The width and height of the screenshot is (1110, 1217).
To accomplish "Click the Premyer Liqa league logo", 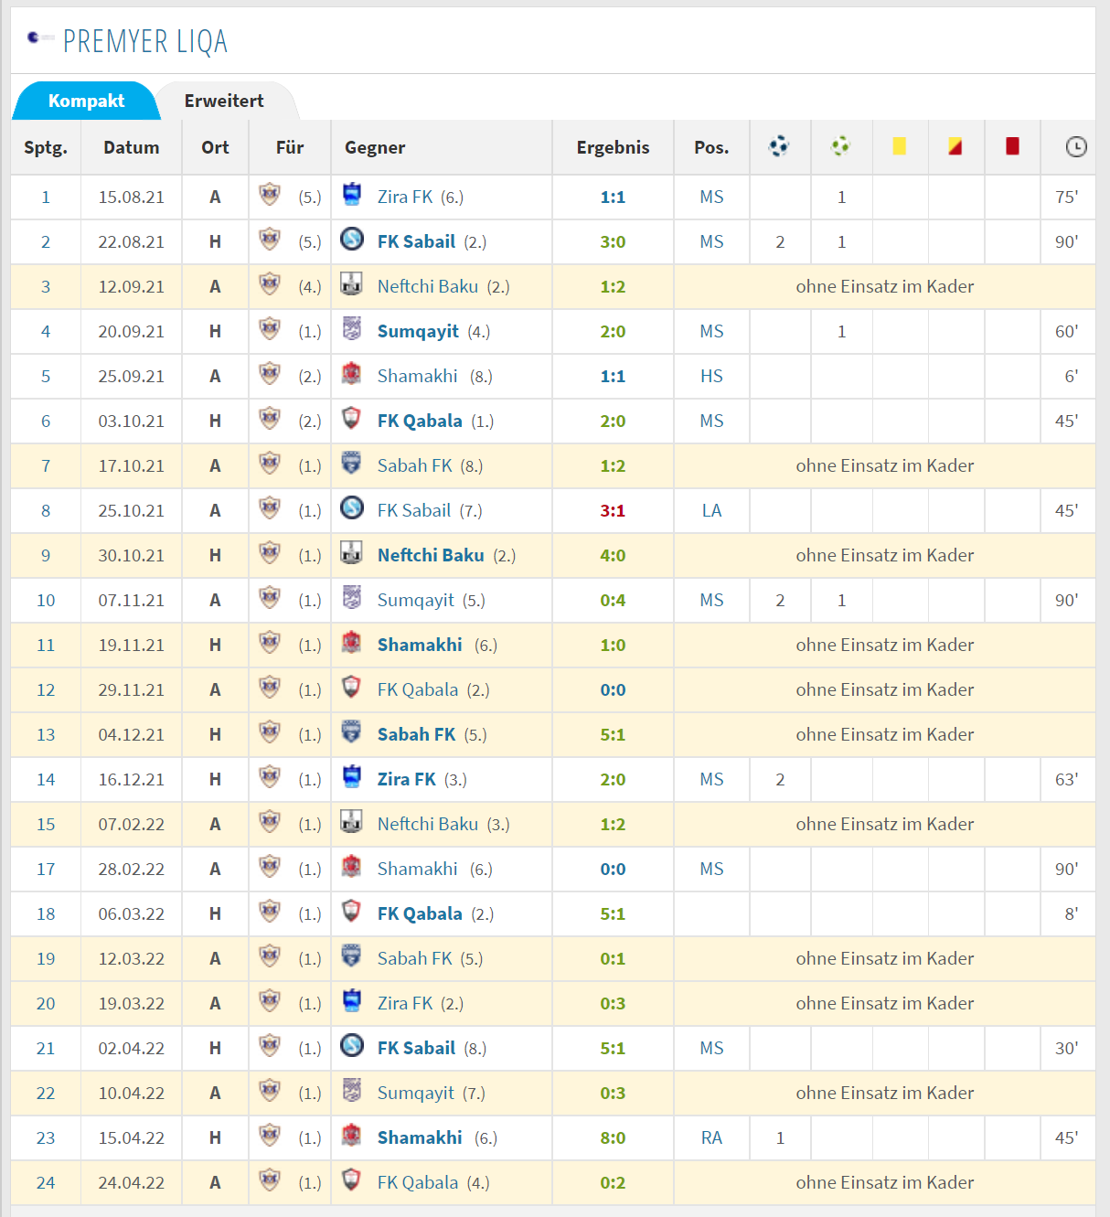I will 39,37.
